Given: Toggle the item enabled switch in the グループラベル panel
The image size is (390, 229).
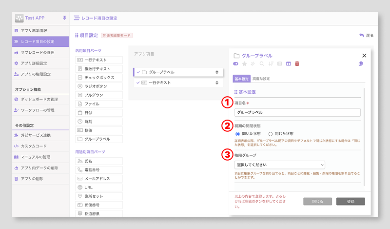Looking at the screenshot, I should [235, 64].
